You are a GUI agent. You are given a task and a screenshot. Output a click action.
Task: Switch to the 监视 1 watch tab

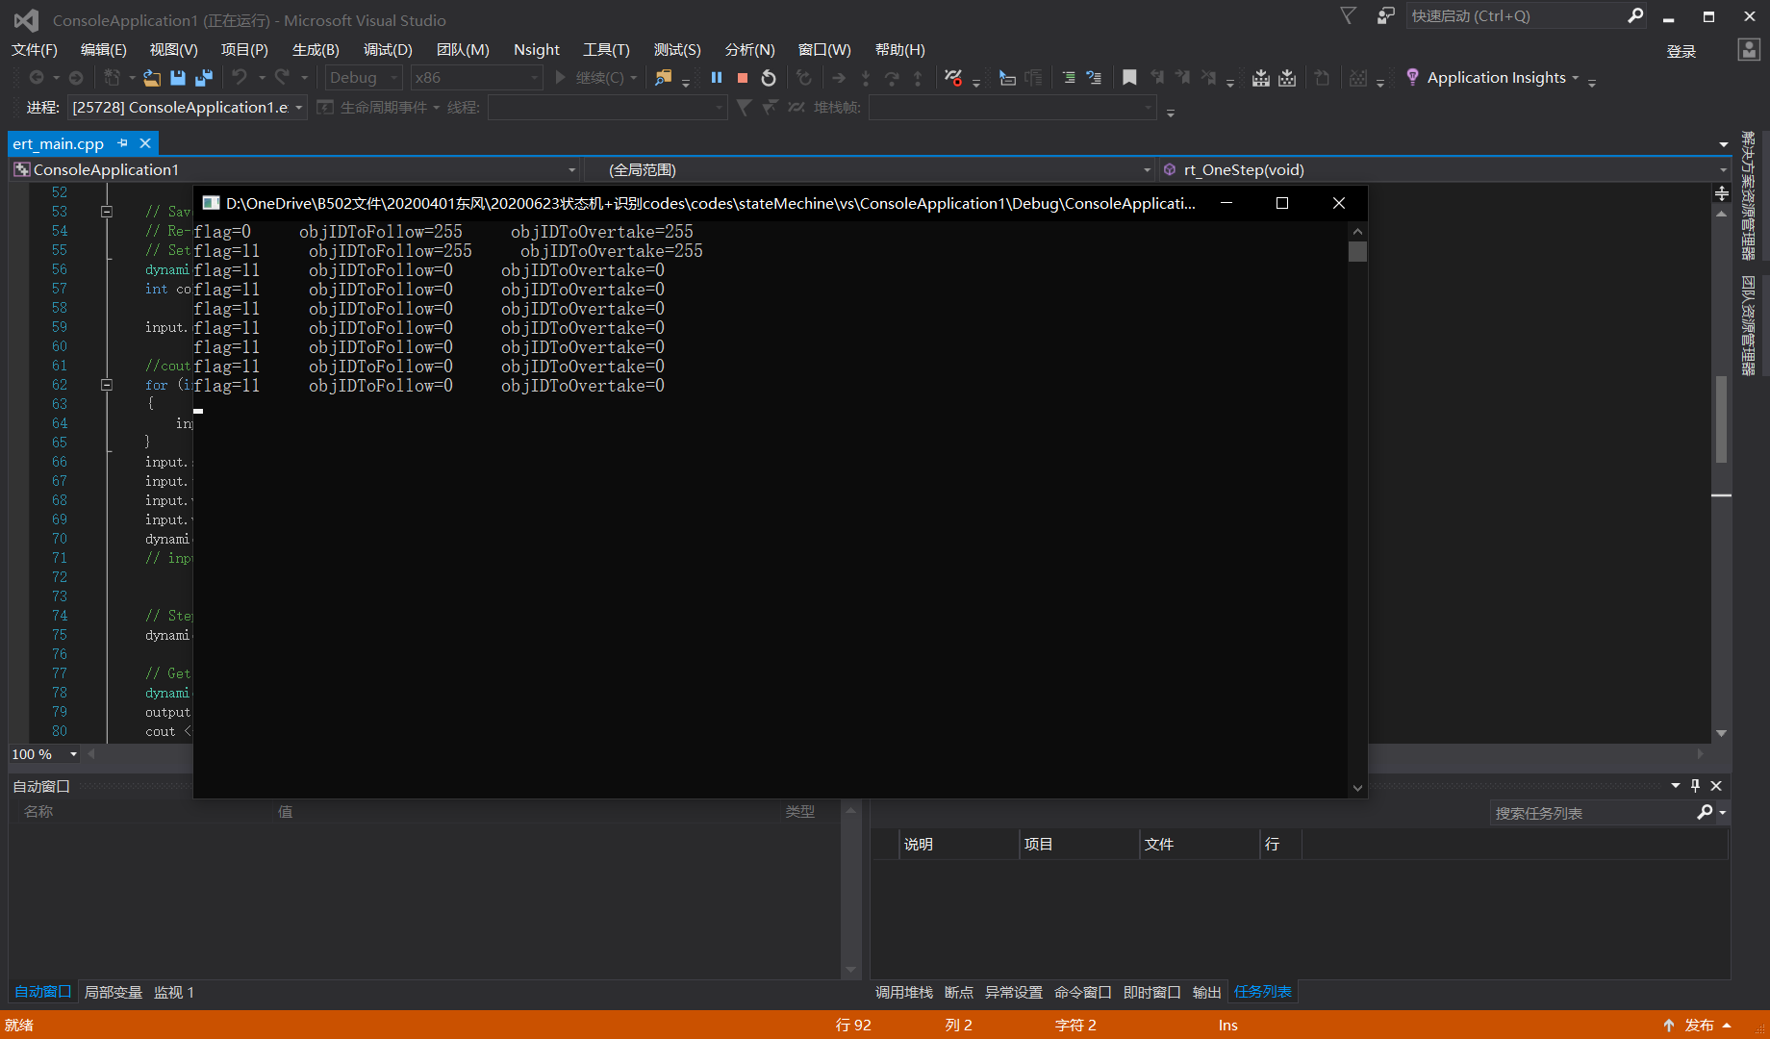(x=174, y=992)
